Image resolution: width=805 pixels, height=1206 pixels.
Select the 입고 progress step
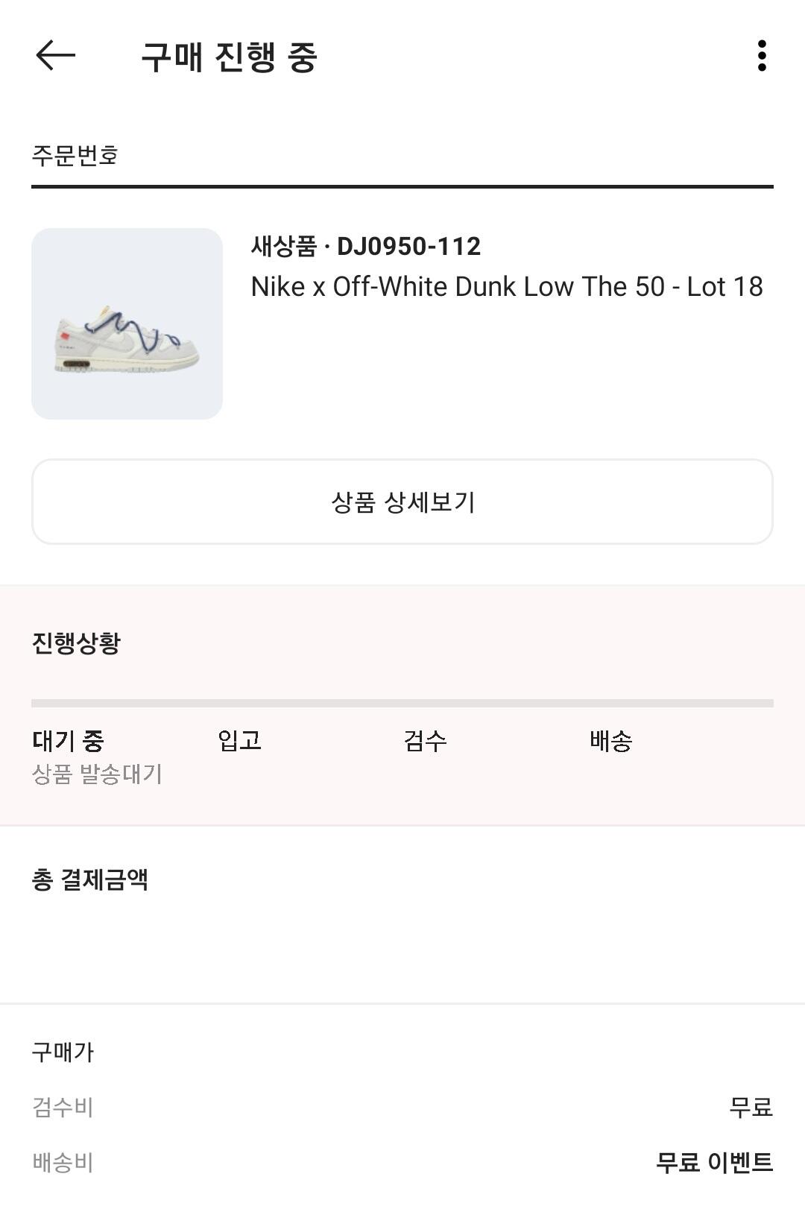pos(239,740)
